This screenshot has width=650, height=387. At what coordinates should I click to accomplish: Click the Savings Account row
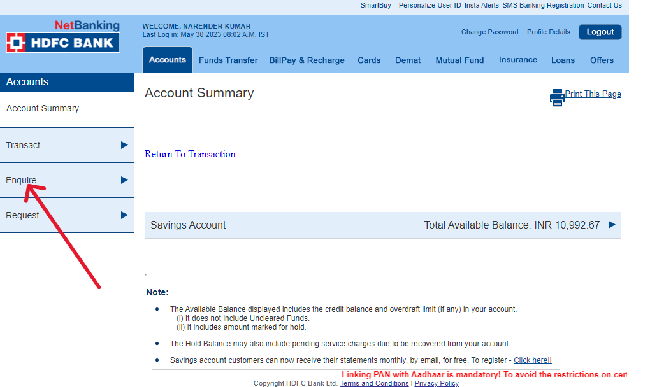point(382,225)
